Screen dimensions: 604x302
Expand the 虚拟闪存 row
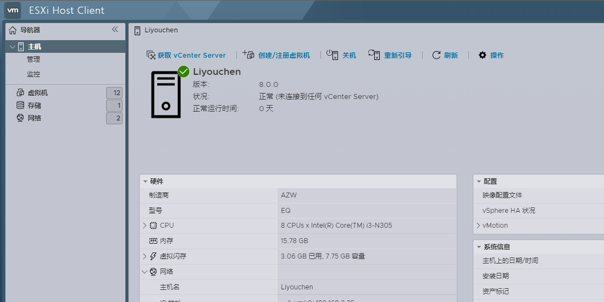pos(145,256)
